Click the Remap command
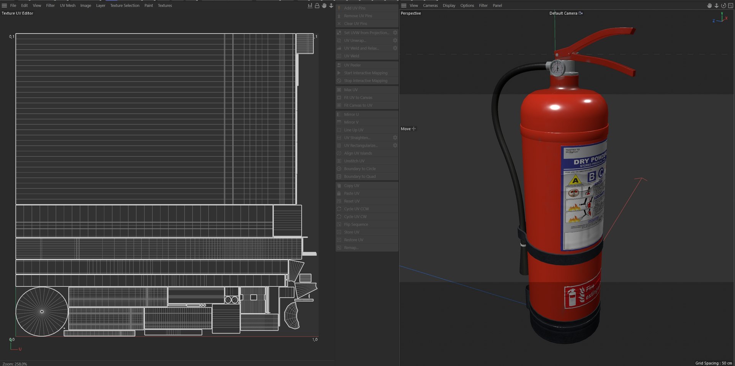This screenshot has height=366, width=735. pyautogui.click(x=367, y=248)
